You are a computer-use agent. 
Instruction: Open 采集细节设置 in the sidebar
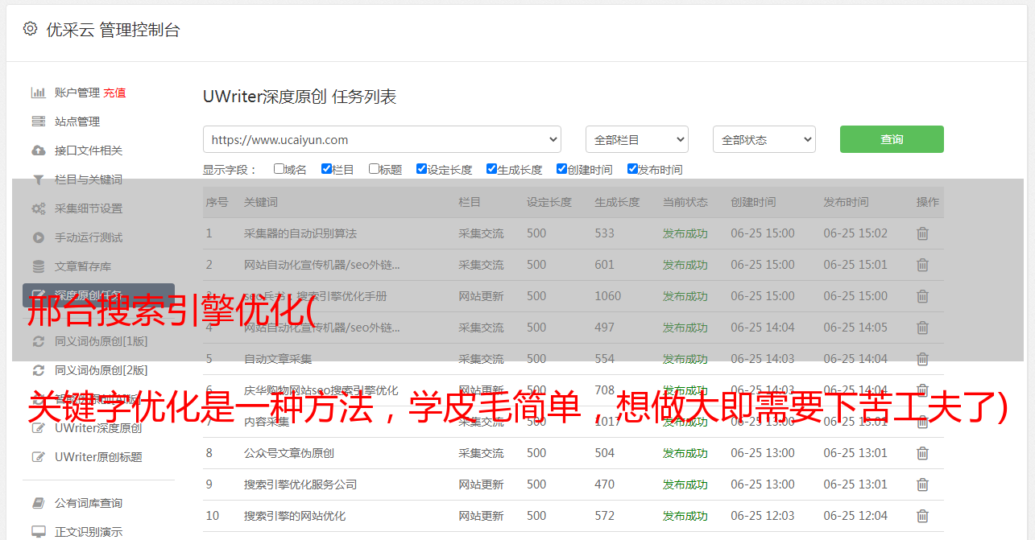point(89,208)
